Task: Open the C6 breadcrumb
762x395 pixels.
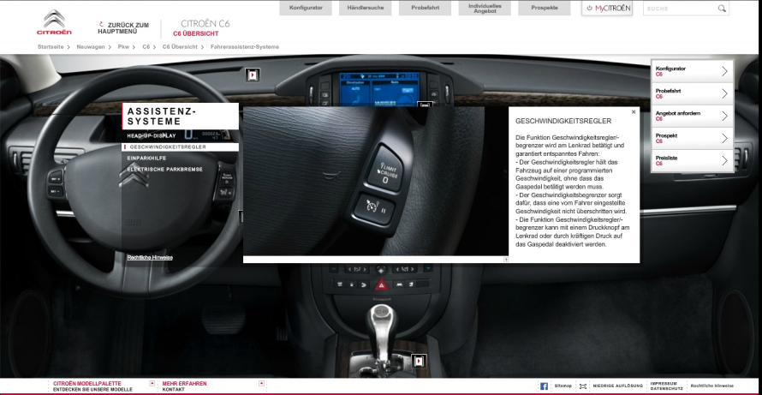Action: [146, 47]
